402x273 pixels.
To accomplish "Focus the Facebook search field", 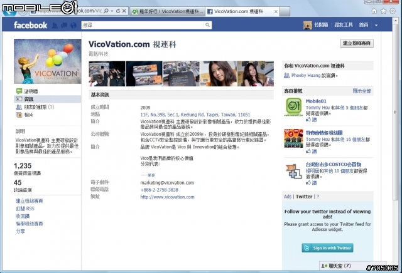I will pyautogui.click(x=143, y=25).
